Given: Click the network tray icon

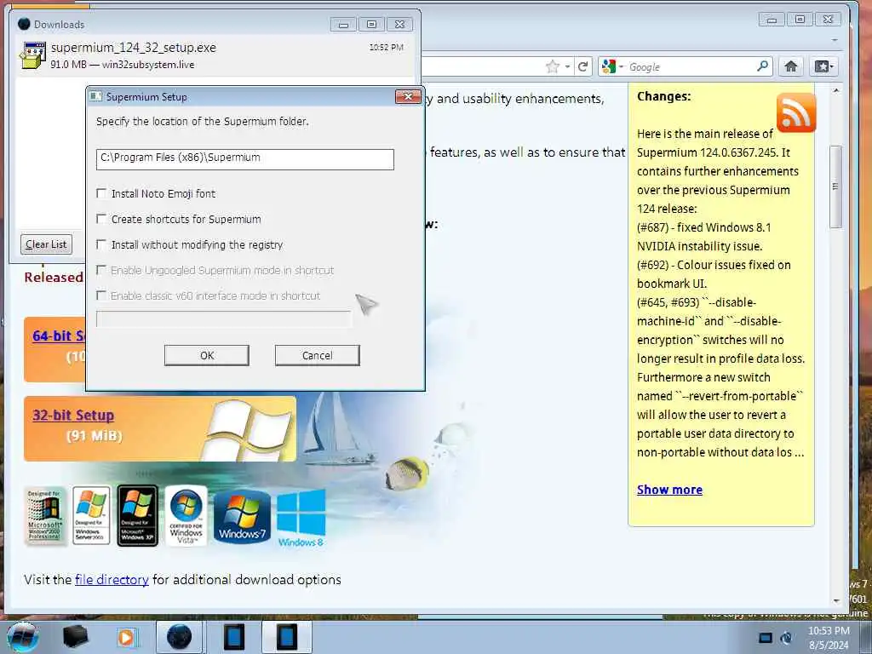Looking at the screenshot, I should 766,638.
